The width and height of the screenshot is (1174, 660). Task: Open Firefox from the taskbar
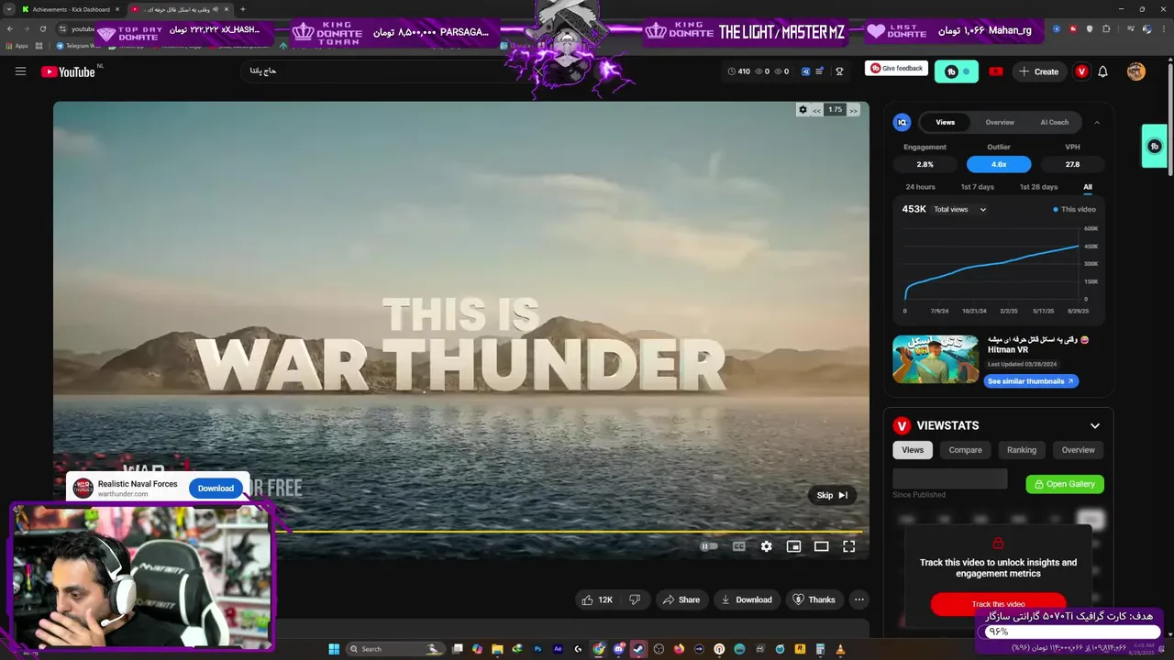tap(679, 649)
